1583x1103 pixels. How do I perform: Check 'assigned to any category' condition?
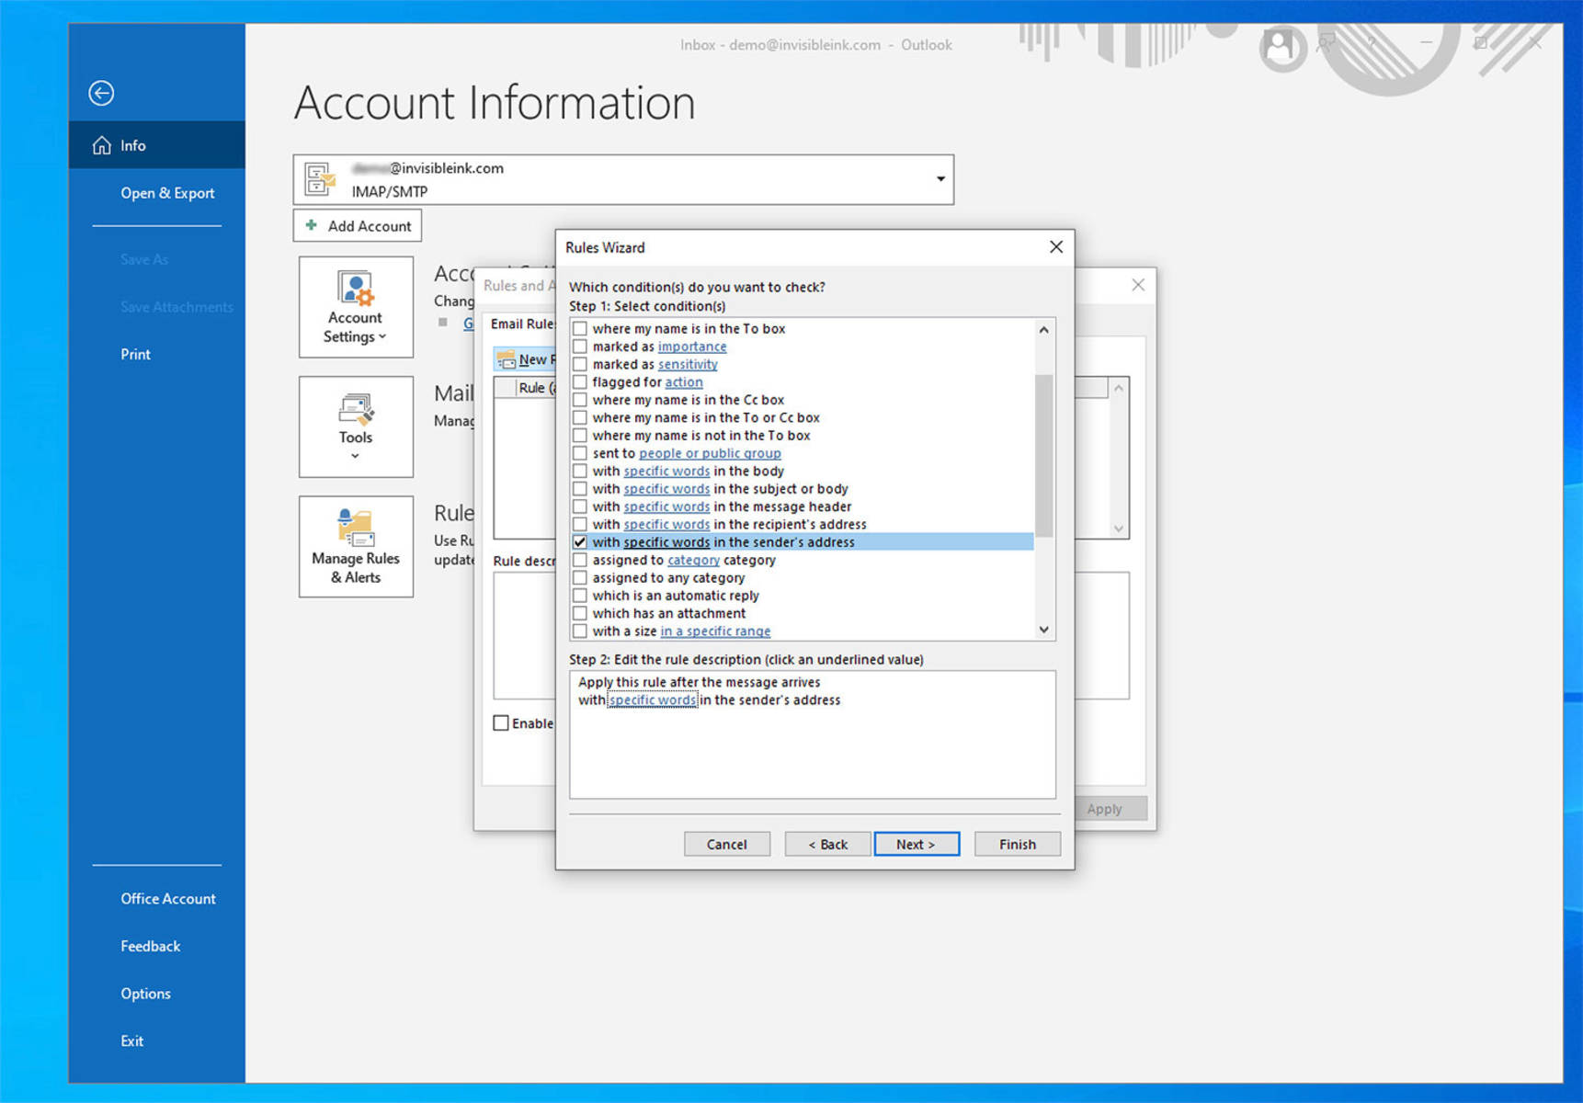click(x=580, y=578)
